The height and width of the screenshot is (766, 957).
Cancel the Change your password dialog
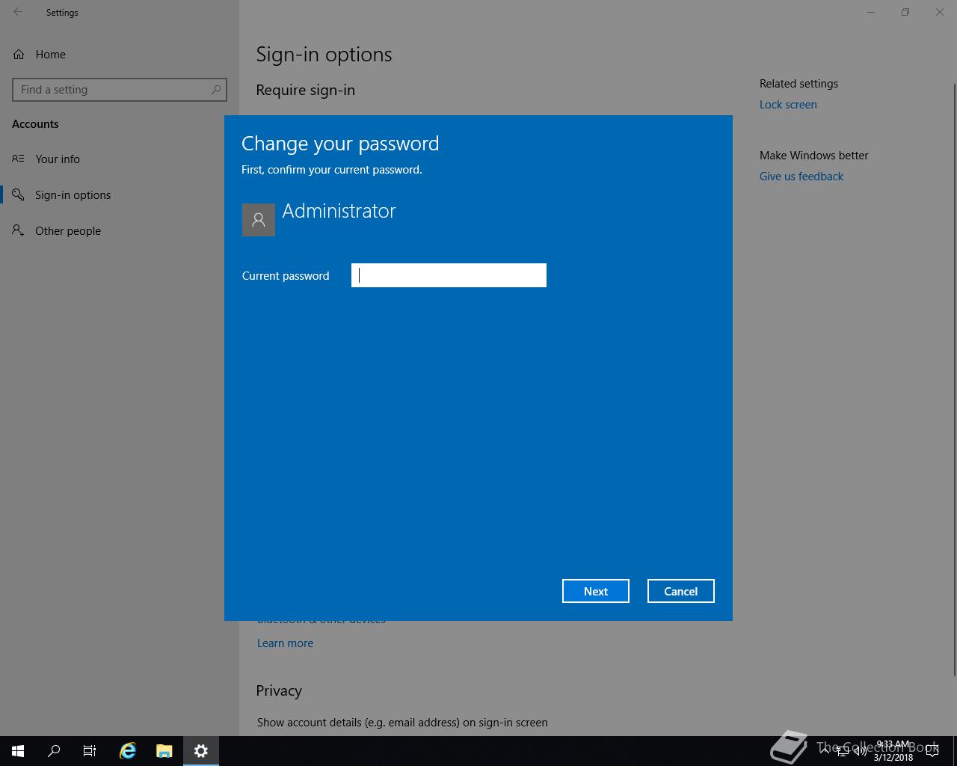click(681, 591)
